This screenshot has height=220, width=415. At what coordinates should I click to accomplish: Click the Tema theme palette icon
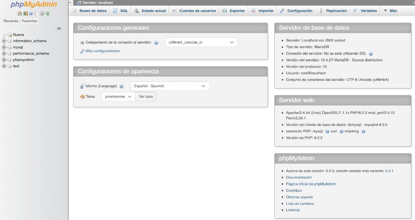[83, 97]
